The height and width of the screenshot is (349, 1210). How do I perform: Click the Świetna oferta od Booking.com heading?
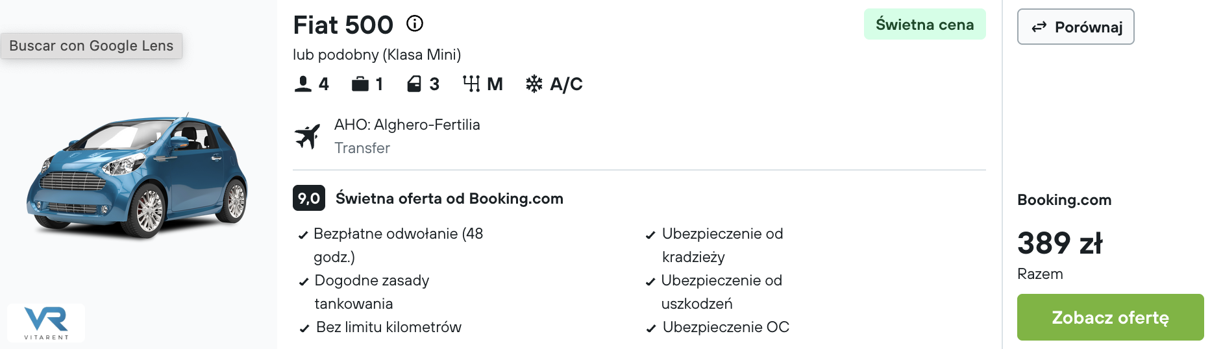[x=449, y=199]
